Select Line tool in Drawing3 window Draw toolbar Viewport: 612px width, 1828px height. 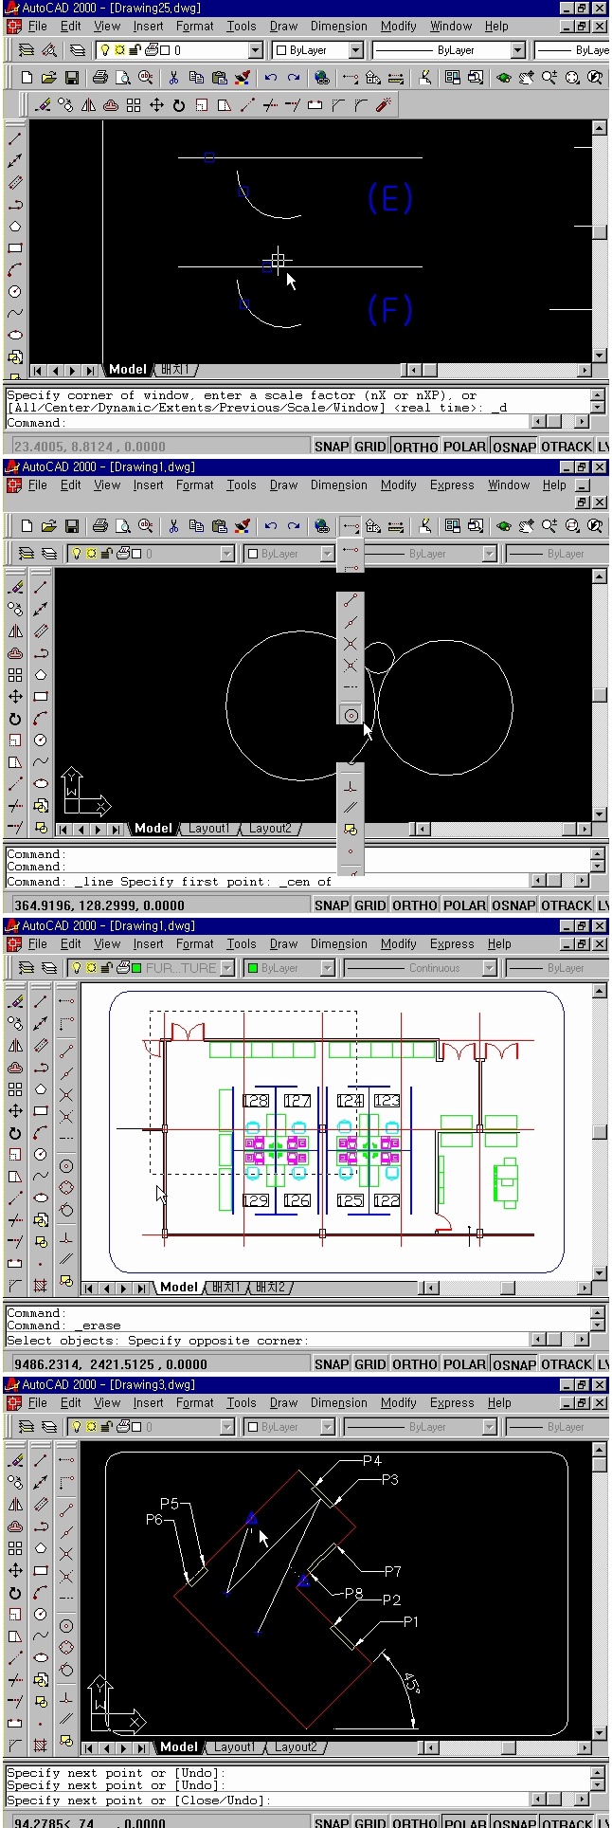coord(41,1460)
